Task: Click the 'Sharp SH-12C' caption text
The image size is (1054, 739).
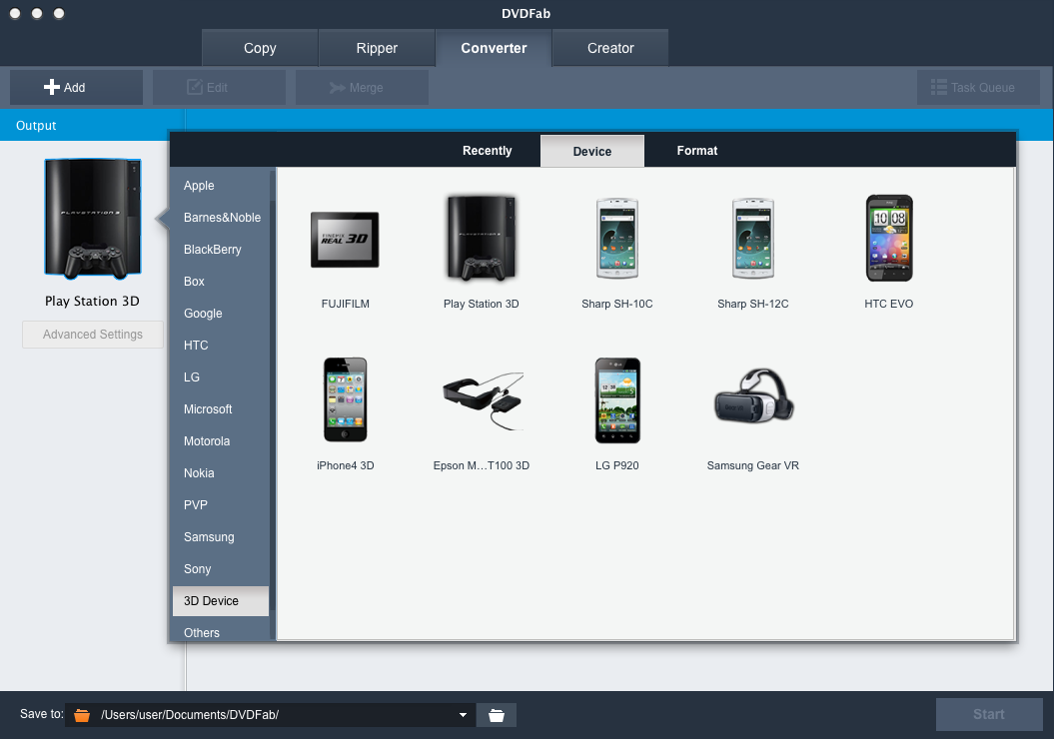Action: click(753, 304)
